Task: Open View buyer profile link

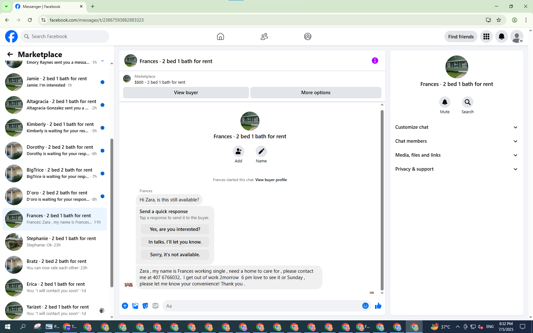Action: [271, 180]
